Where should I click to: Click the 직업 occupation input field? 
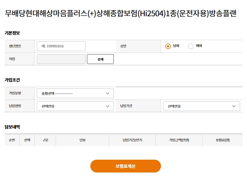[61, 59]
